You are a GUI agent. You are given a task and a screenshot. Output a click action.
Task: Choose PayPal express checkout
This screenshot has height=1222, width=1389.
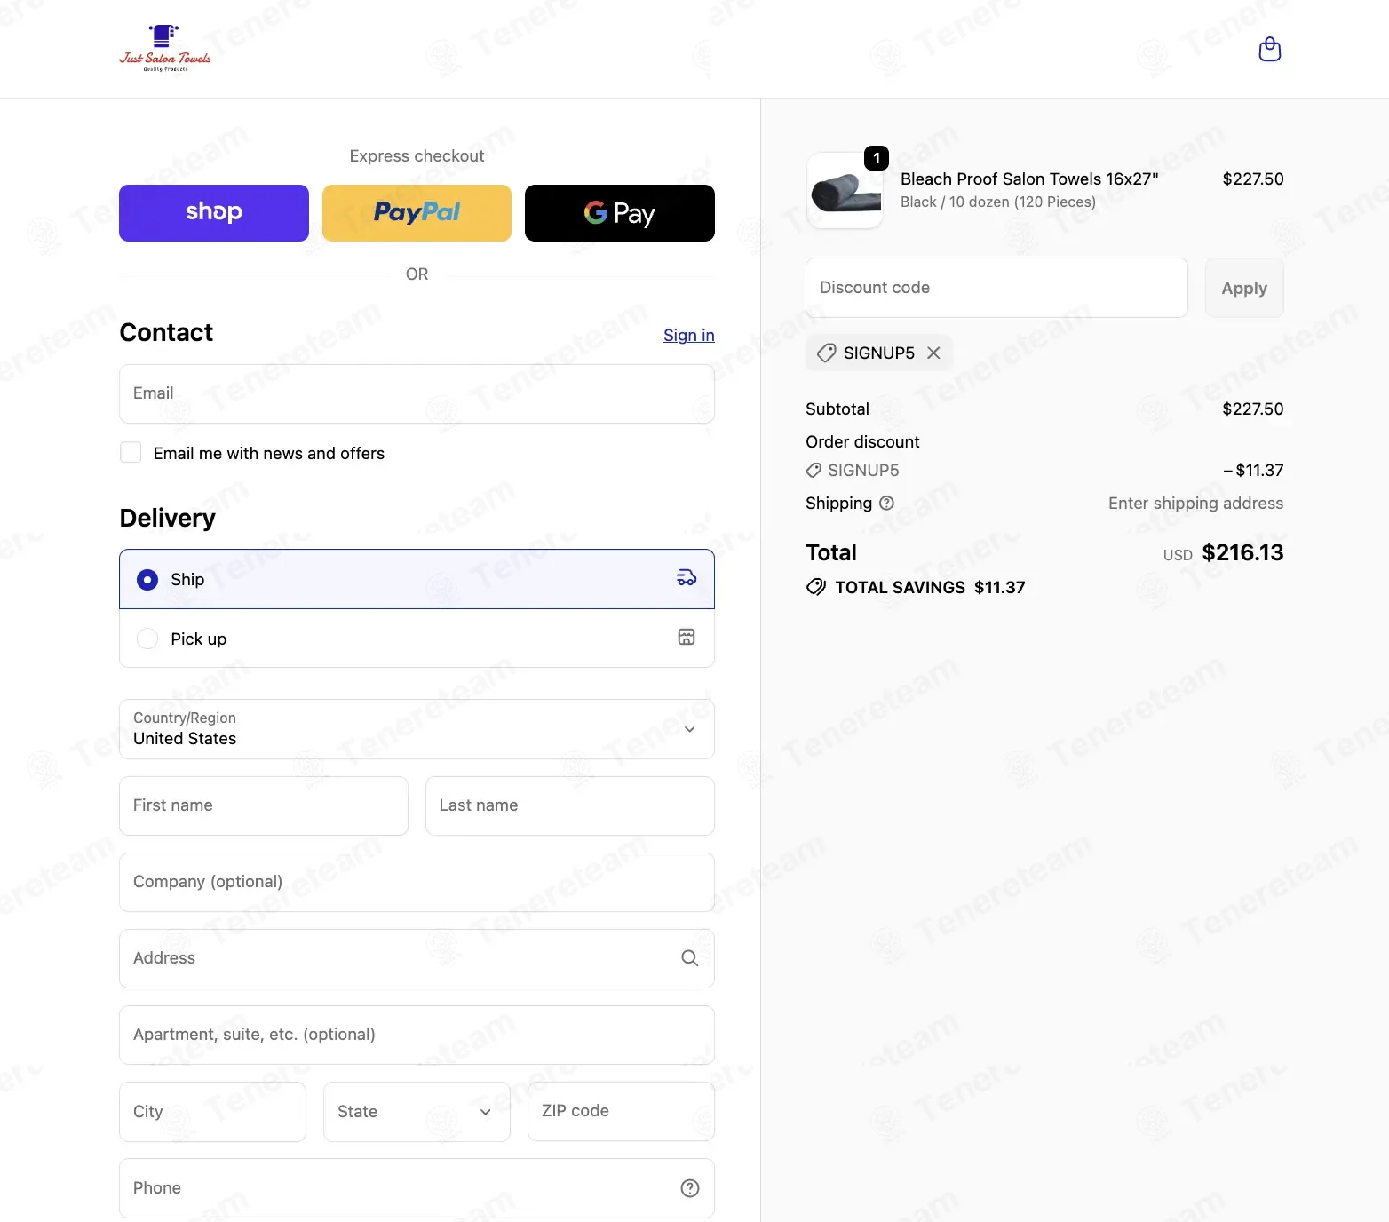click(x=417, y=213)
